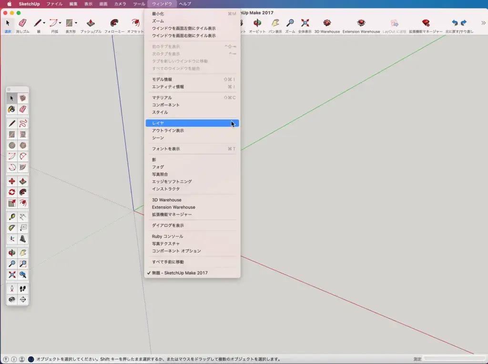
Task: Choose 写真照合 menu entry
Action: [x=193, y=174]
